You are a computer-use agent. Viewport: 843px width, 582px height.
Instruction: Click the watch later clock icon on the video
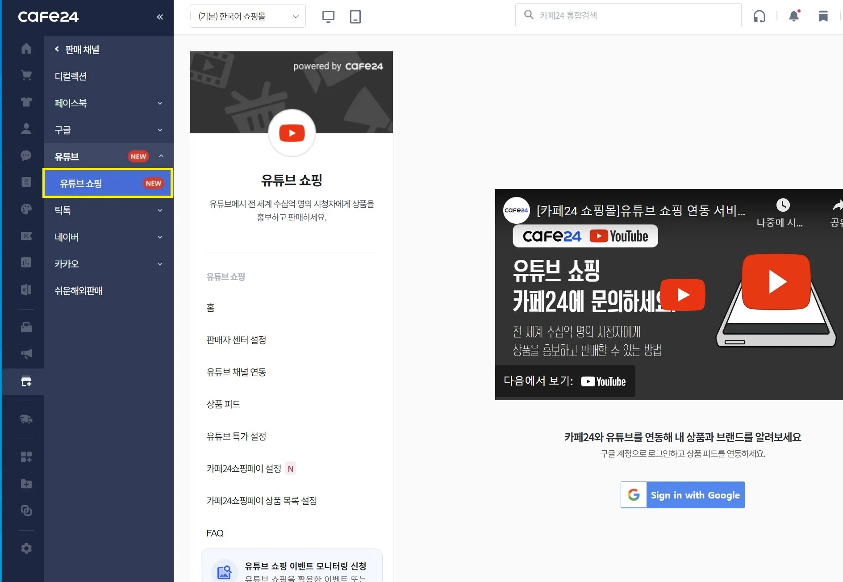point(783,205)
